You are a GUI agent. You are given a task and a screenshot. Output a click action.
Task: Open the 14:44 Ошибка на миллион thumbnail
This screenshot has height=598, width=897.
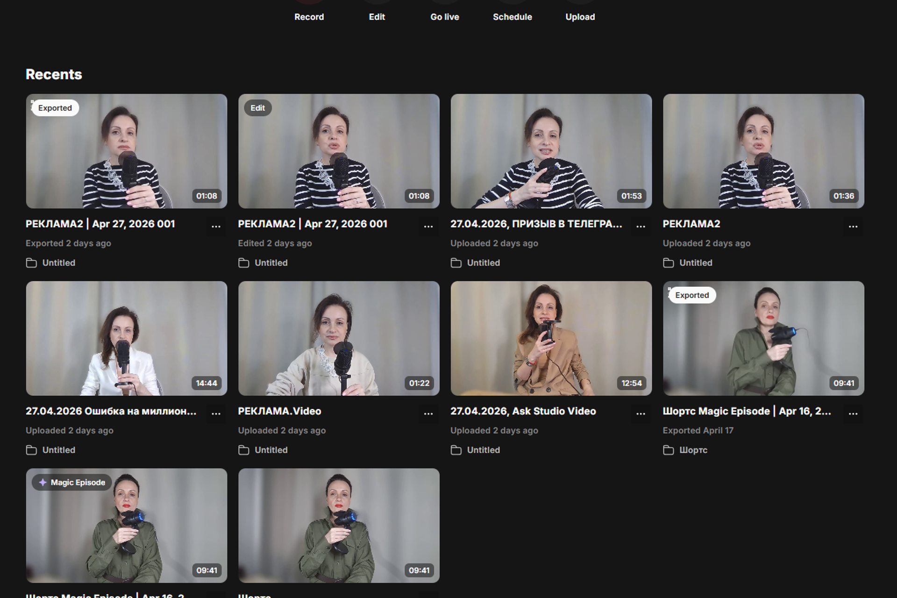[x=127, y=338]
